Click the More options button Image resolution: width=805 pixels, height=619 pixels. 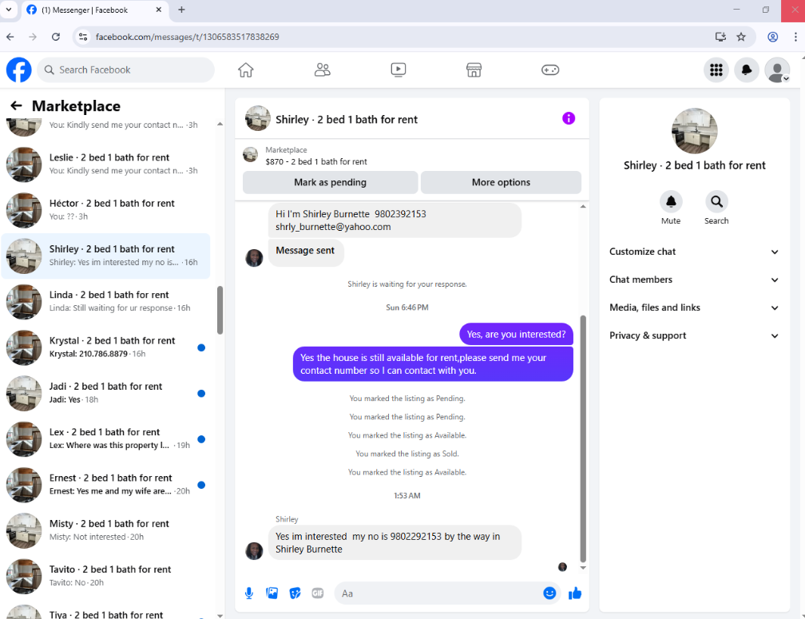click(x=501, y=182)
